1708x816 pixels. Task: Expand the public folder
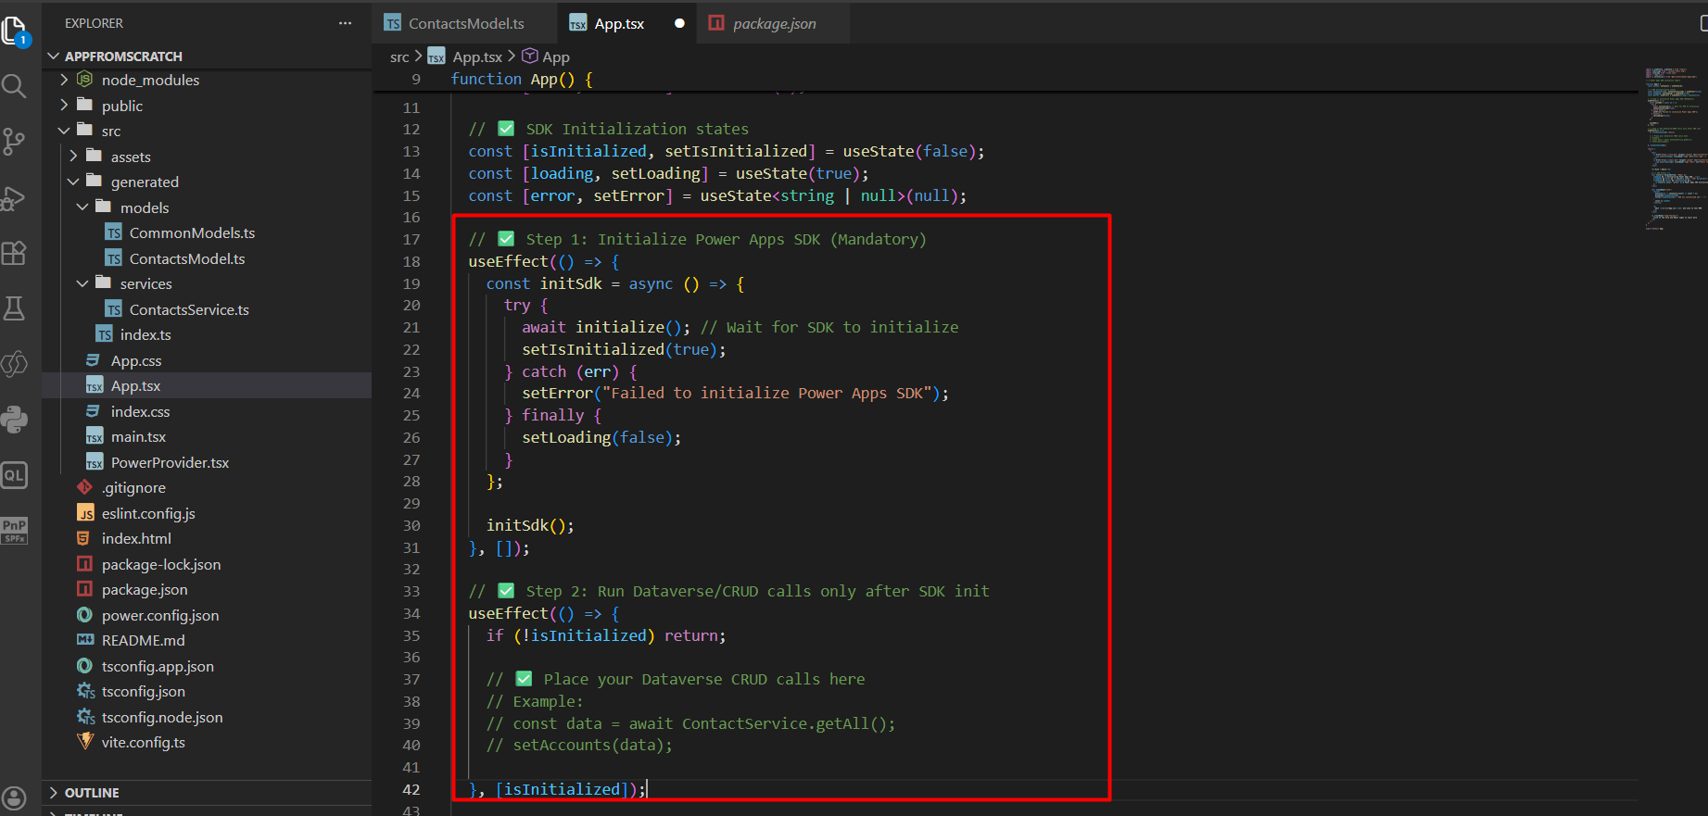121,107
